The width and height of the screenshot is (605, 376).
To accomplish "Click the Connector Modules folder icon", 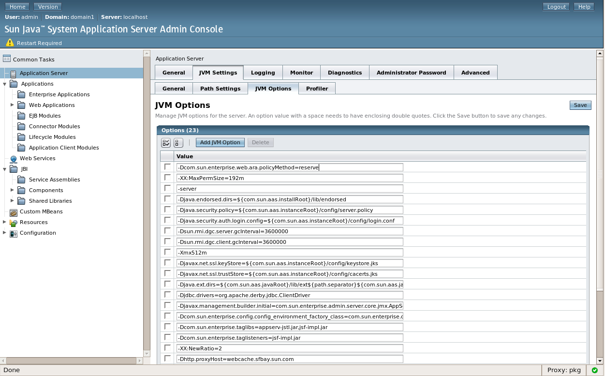I will [21, 126].
